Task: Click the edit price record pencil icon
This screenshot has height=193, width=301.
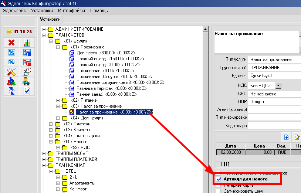Action: pyautogui.click(x=297, y=137)
